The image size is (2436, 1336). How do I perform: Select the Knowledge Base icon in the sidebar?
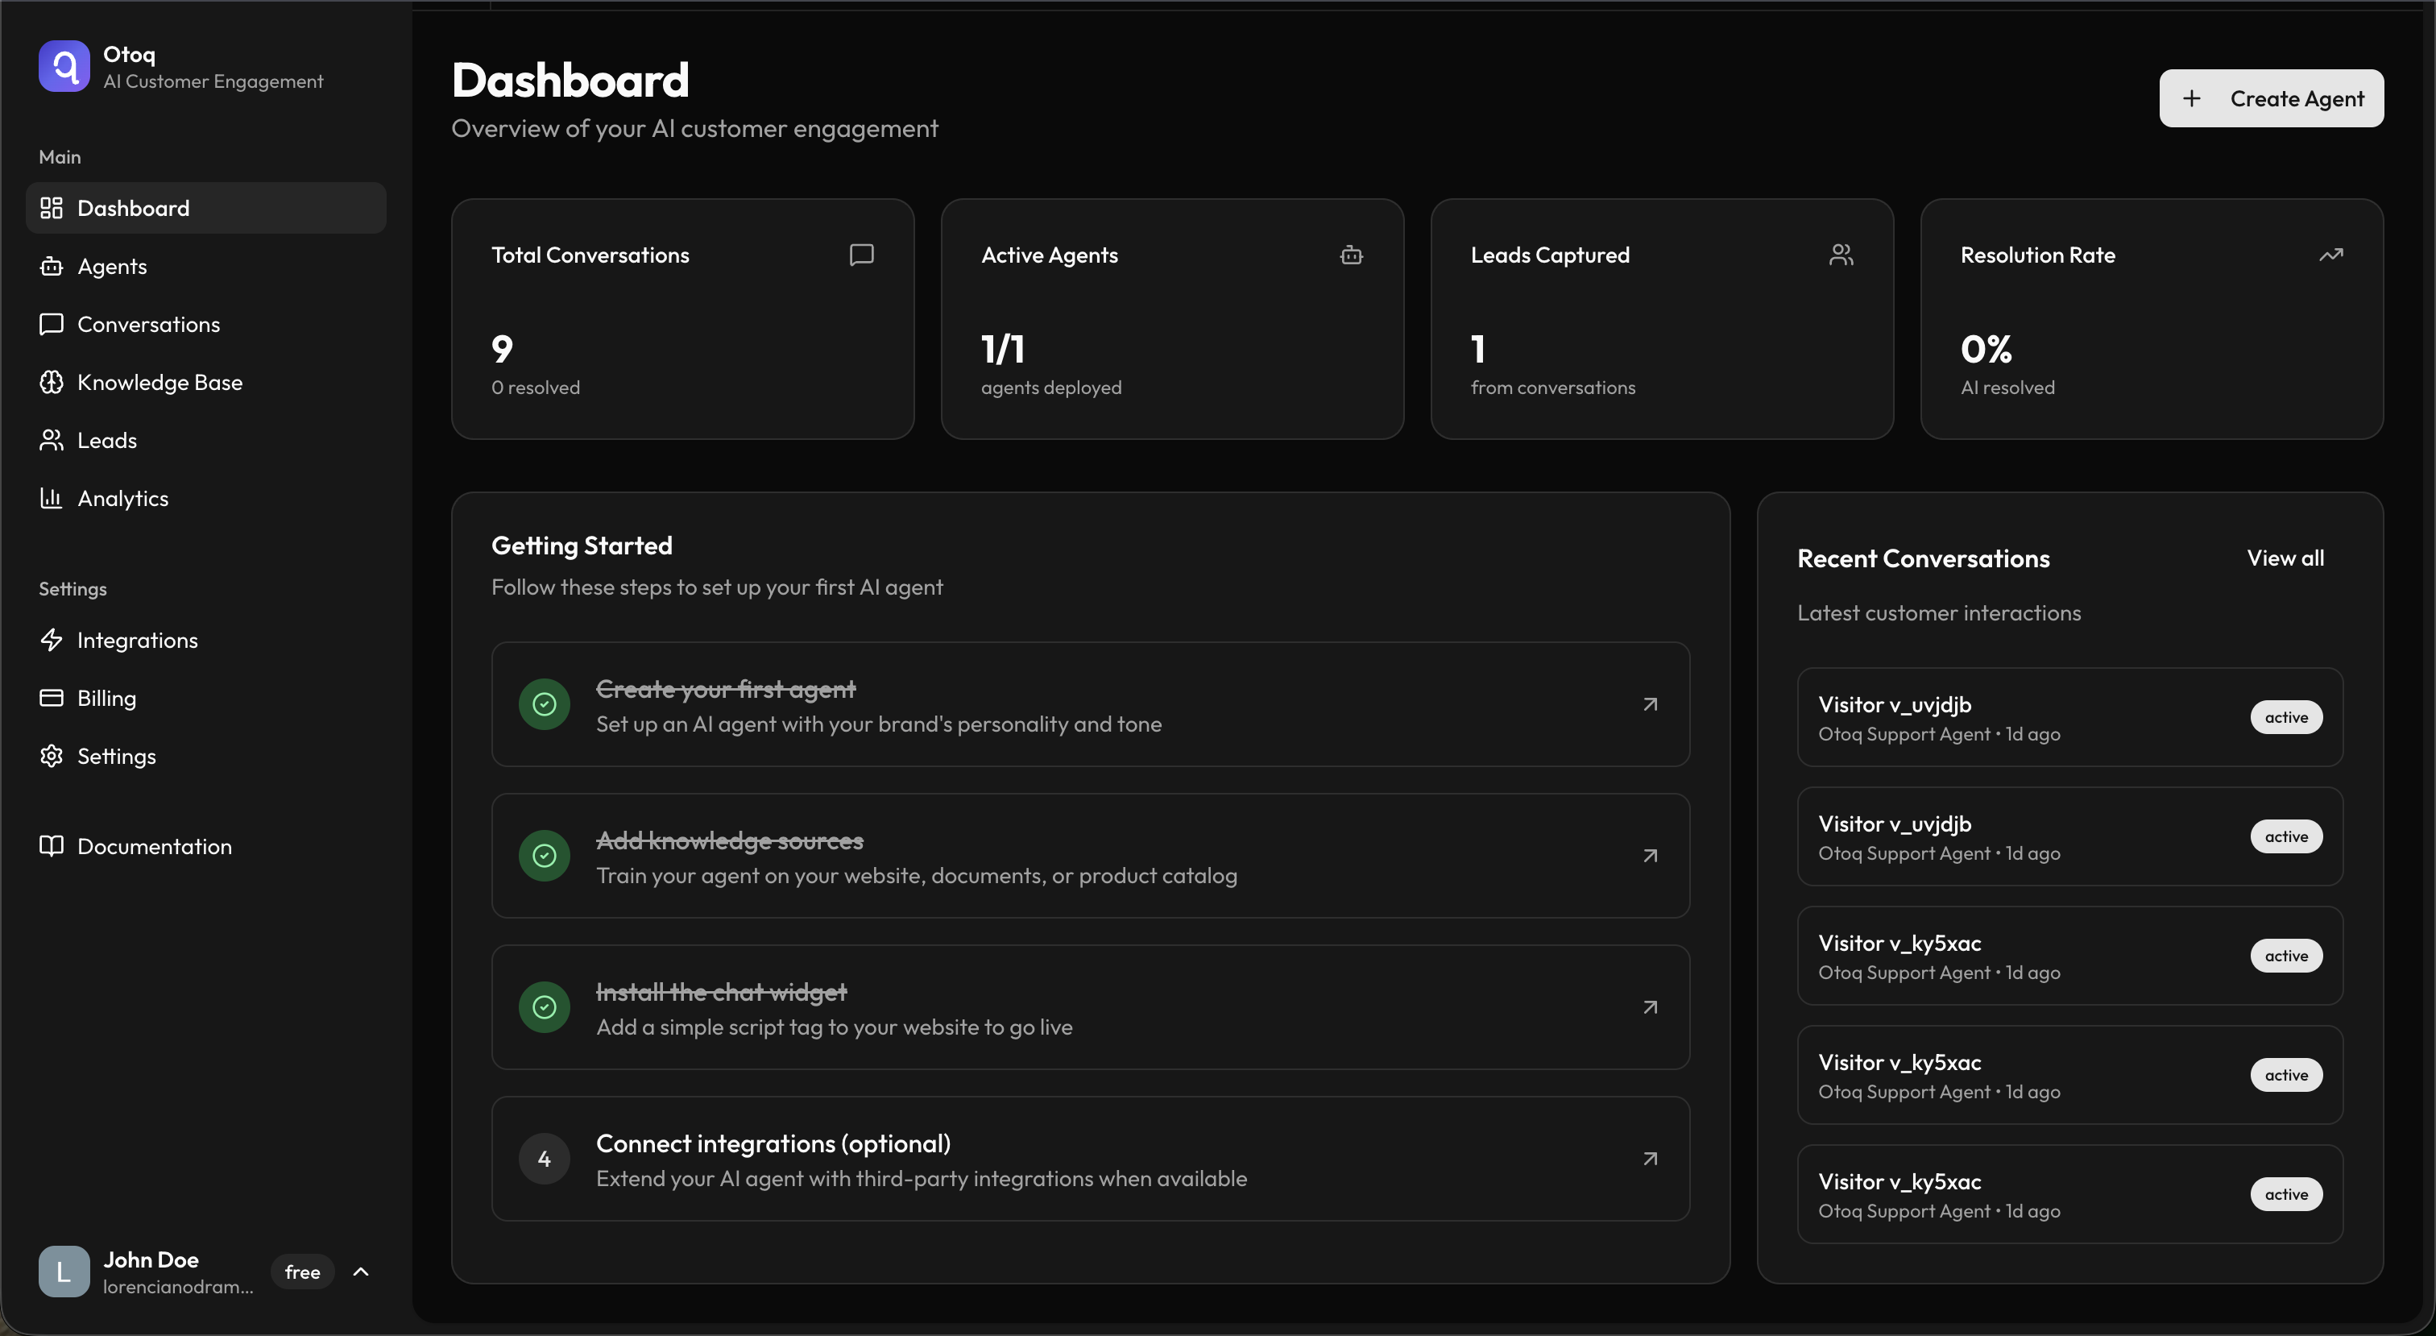(52, 382)
